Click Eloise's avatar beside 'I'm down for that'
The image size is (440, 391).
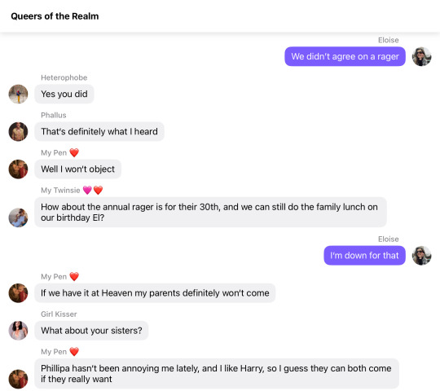pyautogui.click(x=421, y=256)
